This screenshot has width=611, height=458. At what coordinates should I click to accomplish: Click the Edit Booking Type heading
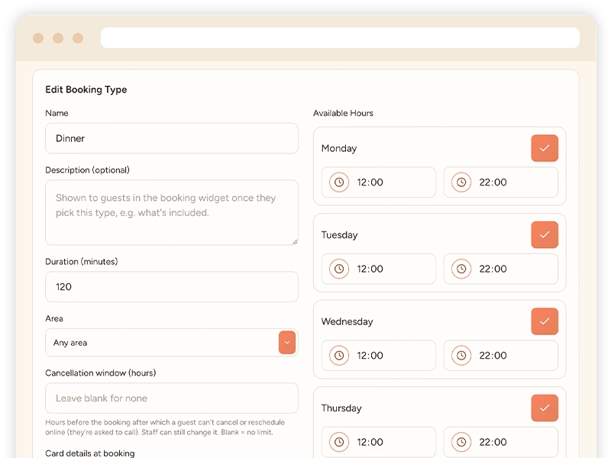86,89
